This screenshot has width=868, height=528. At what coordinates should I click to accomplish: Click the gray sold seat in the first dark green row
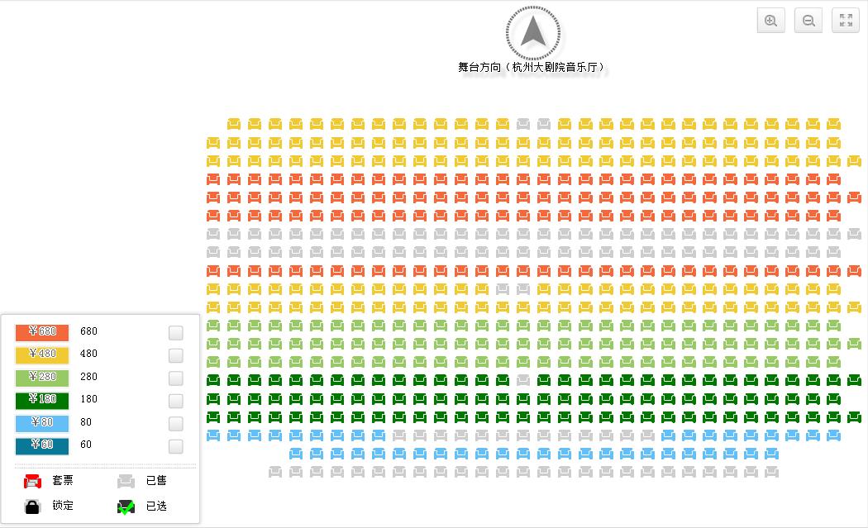pos(523,380)
